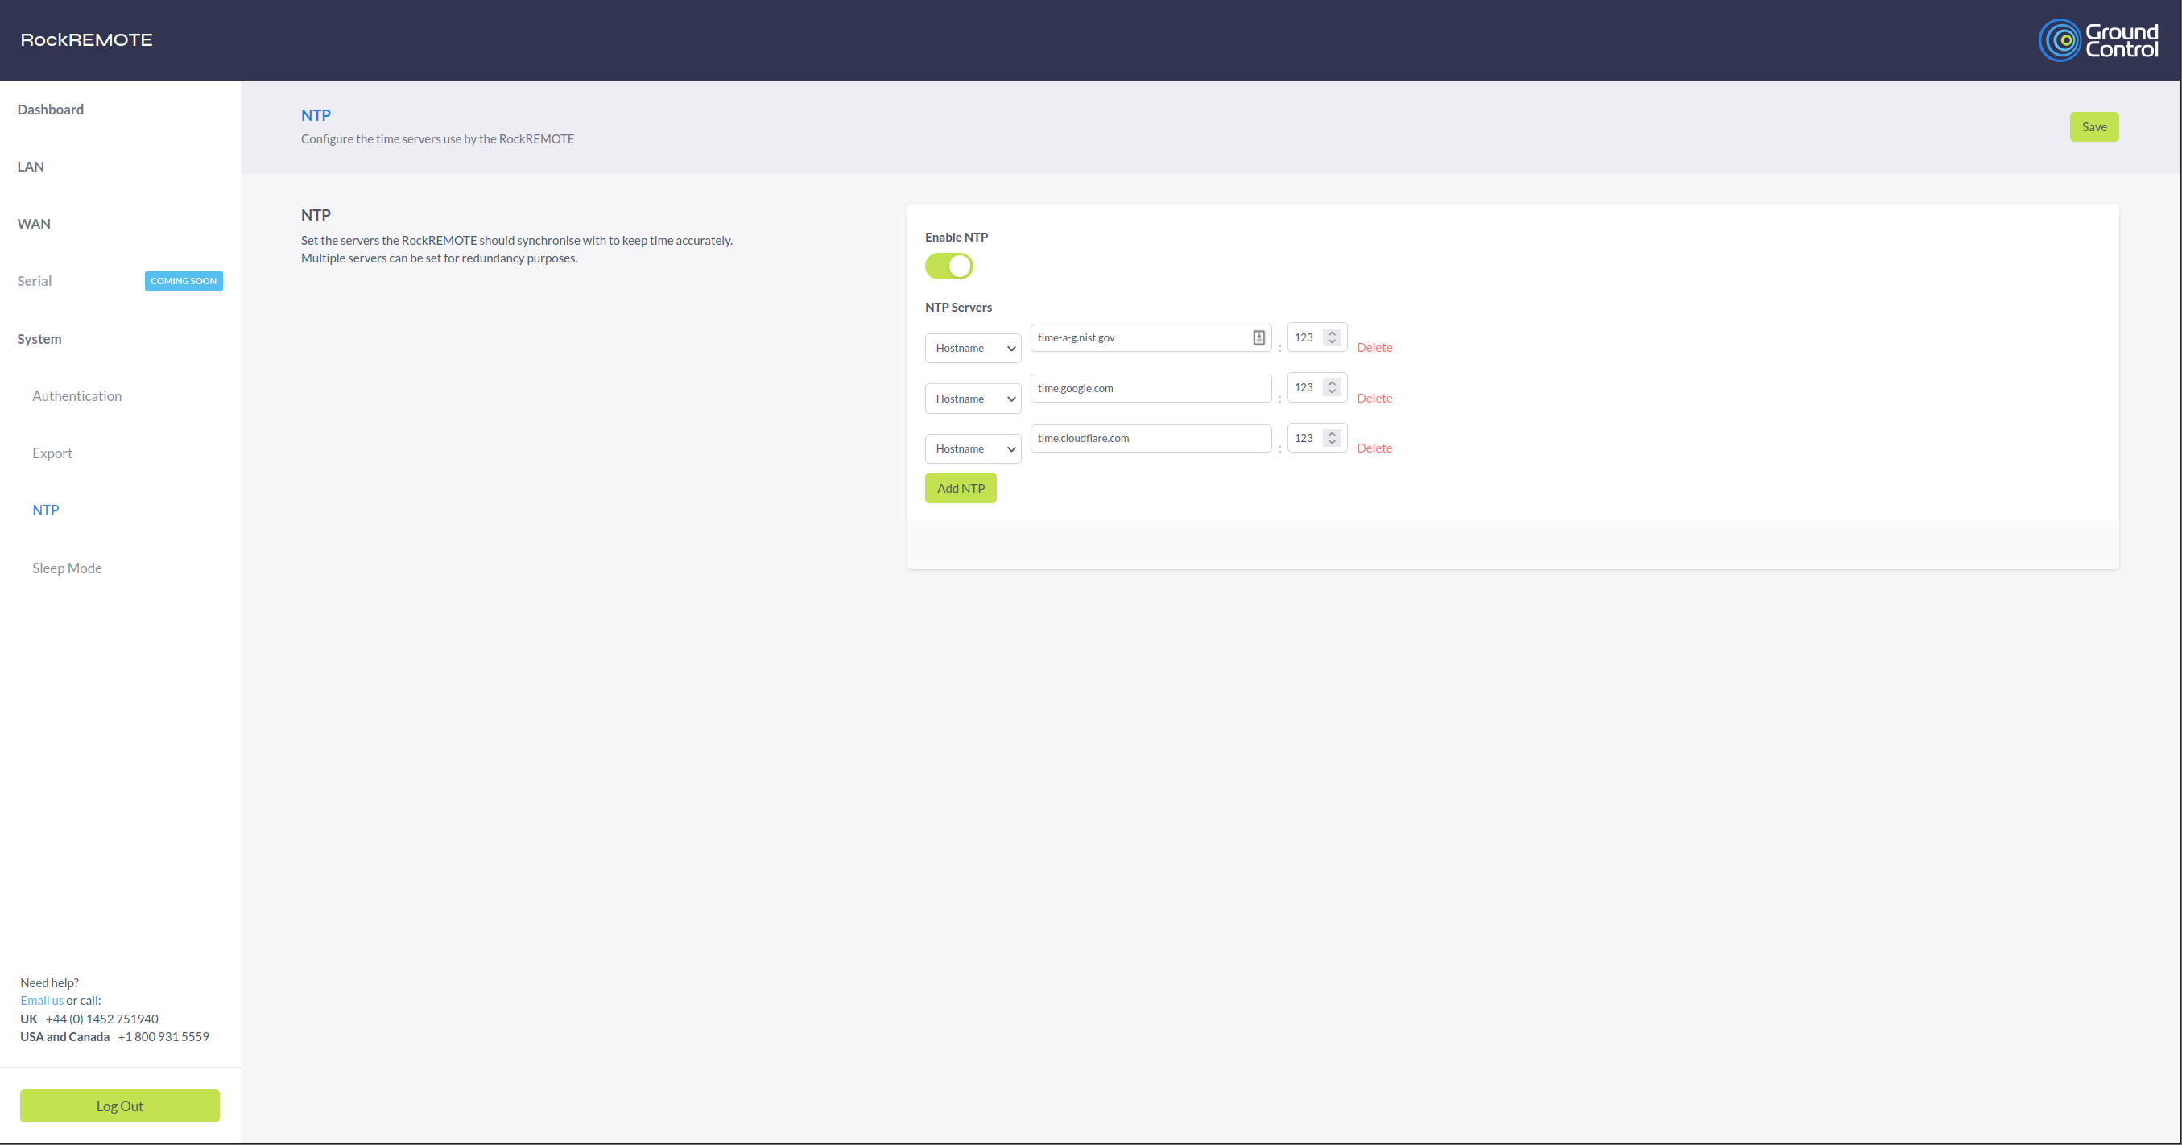Increase port for time-a-g.nist.gov server
Screen dimensions: 2182x1145
pyautogui.click(x=1332, y=333)
